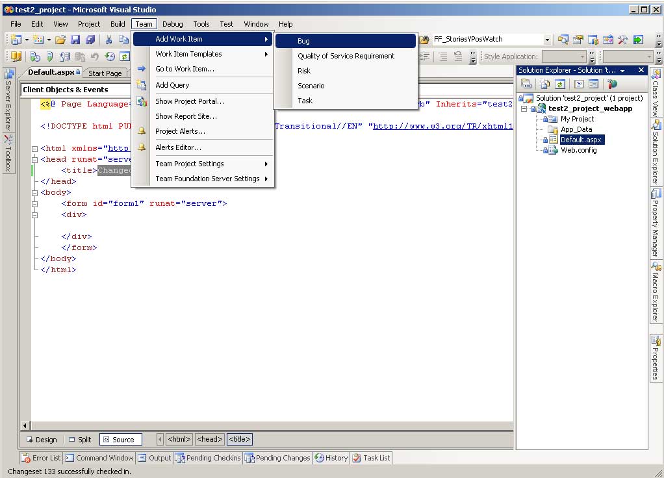
Task: Click the Cut scissors icon
Action: coord(109,40)
